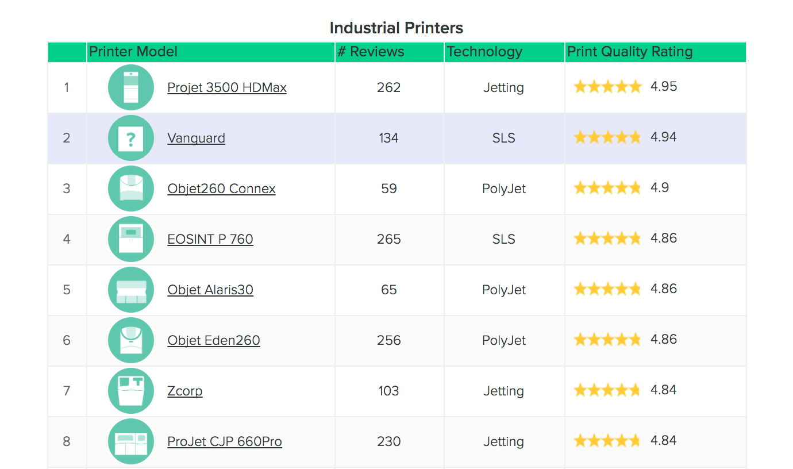Click the Objet Alaris30 printer icon
793x469 pixels.
tap(131, 290)
